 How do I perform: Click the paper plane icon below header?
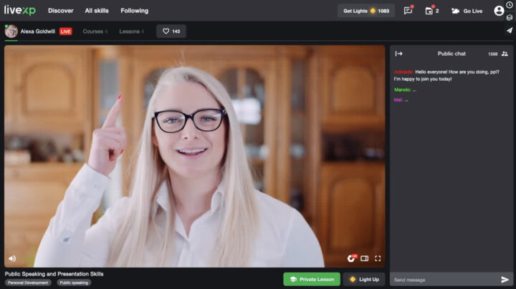pyautogui.click(x=510, y=31)
